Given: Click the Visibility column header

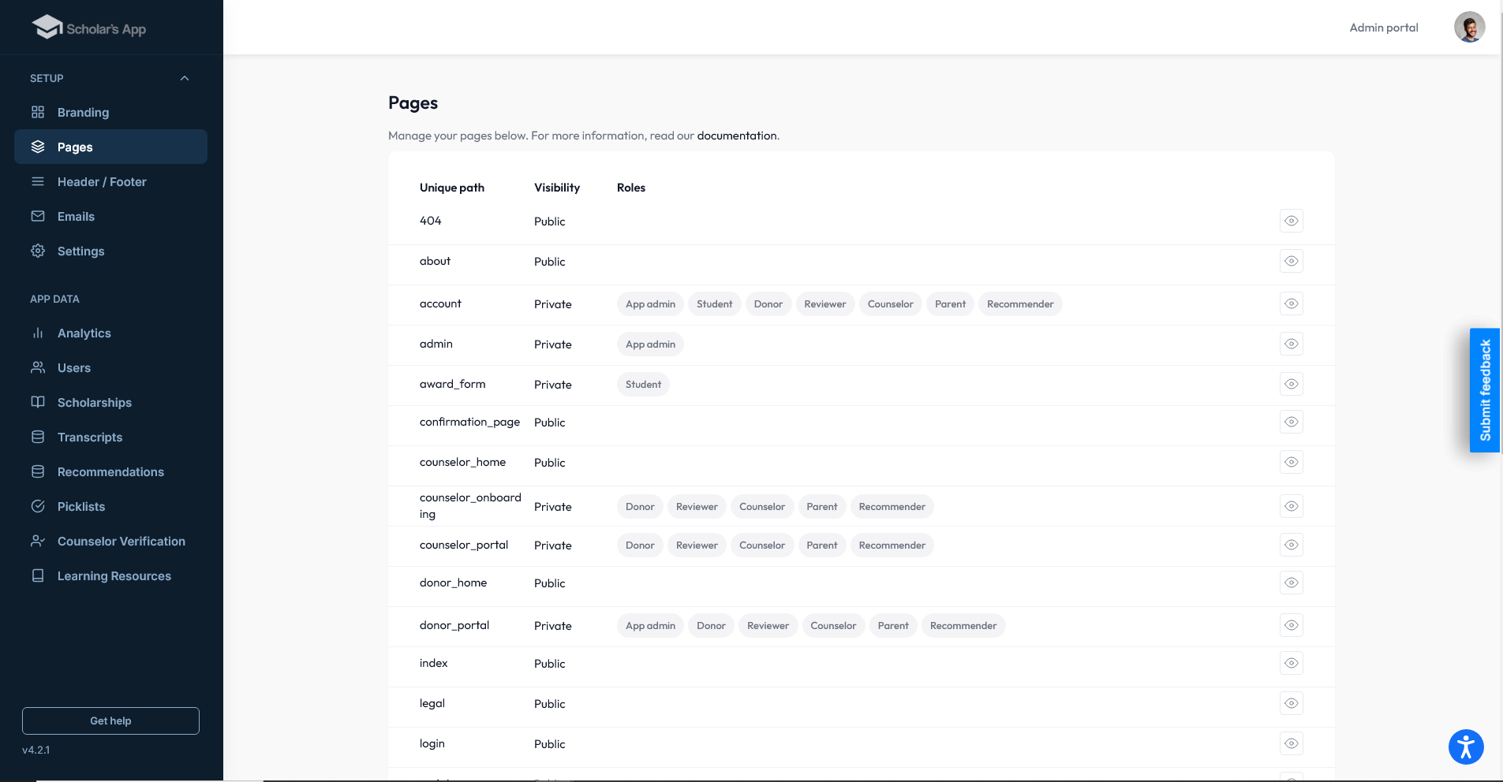Looking at the screenshot, I should click(x=557, y=188).
